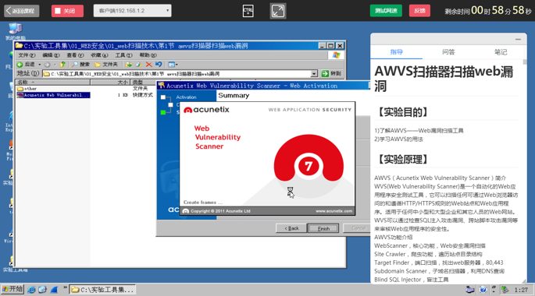This screenshot has width=535, height=296.
Task: Open the Back button history dropdown arrow
Action: 40,65
